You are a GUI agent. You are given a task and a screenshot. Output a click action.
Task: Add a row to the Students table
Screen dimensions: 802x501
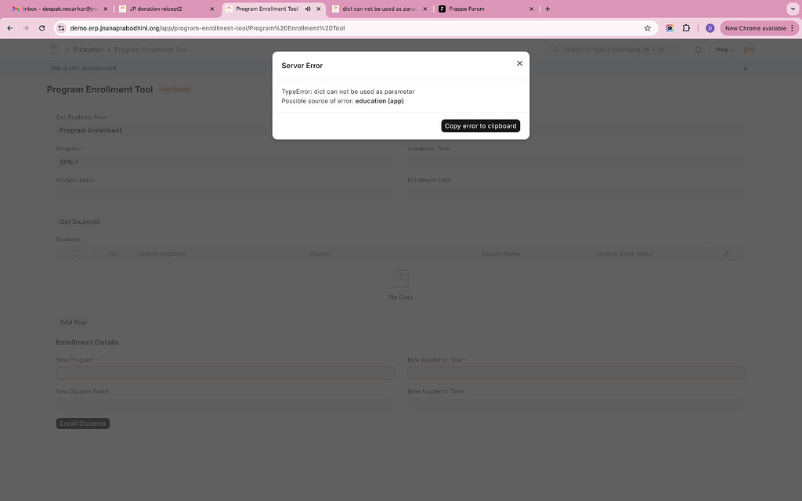click(73, 321)
